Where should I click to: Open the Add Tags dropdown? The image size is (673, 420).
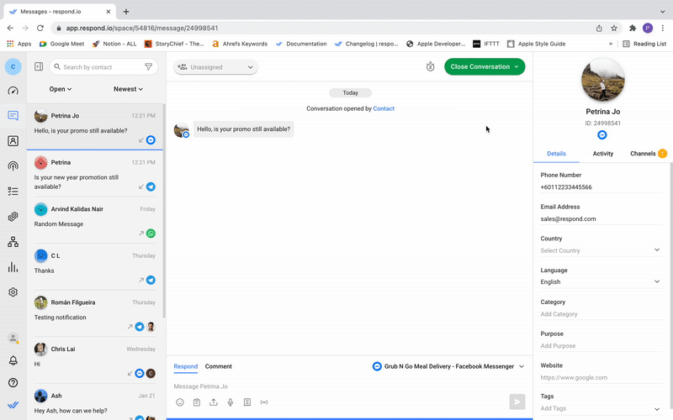[600, 408]
